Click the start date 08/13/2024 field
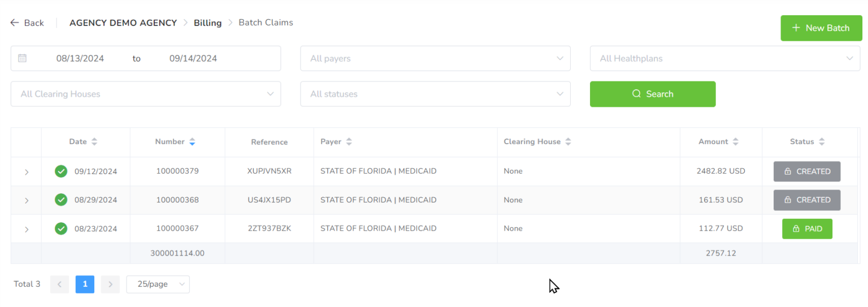Screen dimensions: 868x307 click(80, 58)
